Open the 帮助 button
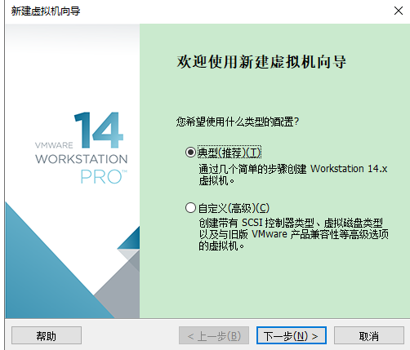Screen dimensions: 410x350 pyautogui.click(x=47, y=336)
